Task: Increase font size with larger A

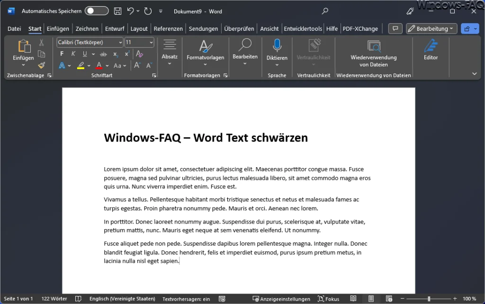Action: pos(137,65)
